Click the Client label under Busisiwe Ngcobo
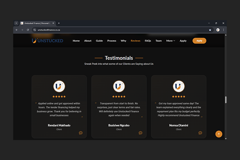This screenshot has height=160, width=240. [x=119, y=129]
